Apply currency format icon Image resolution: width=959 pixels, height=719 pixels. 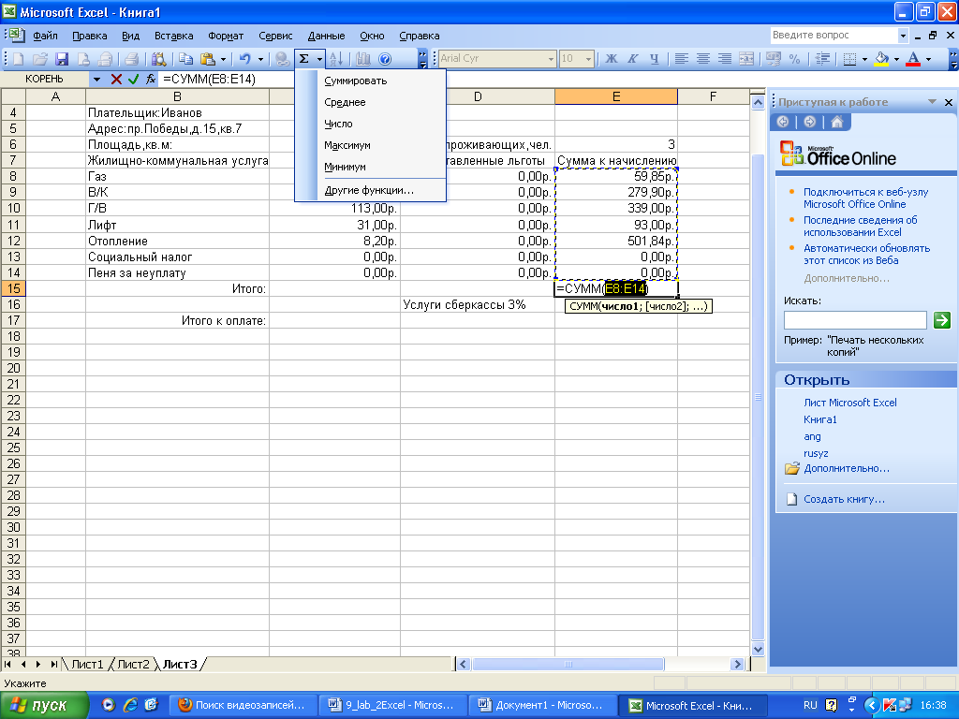point(773,59)
